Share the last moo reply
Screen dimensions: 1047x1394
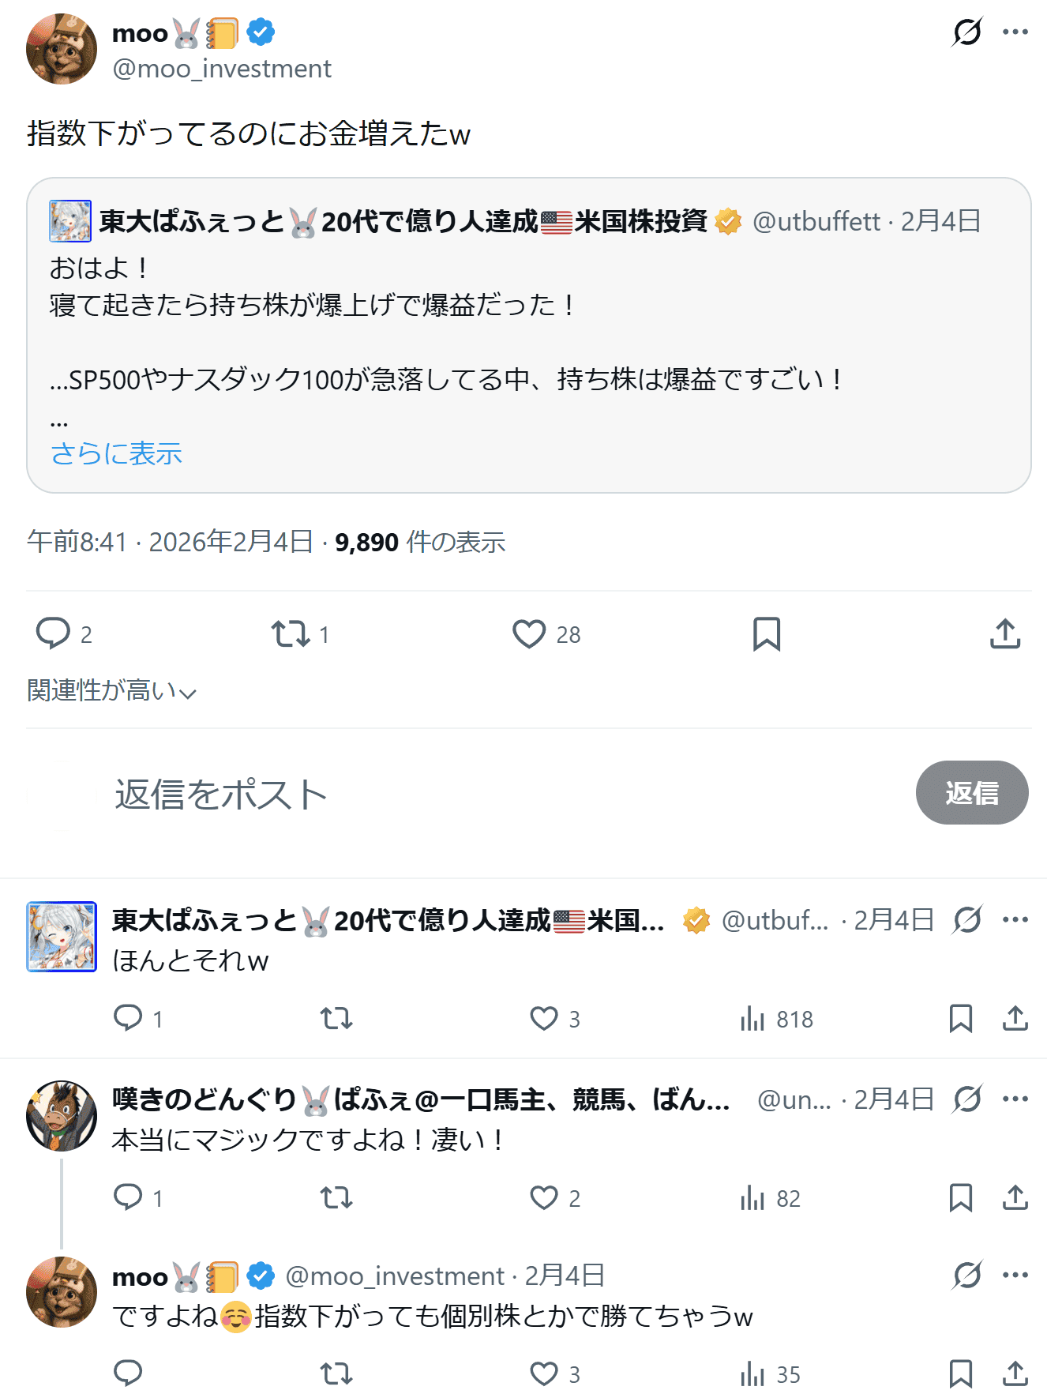pyautogui.click(x=1015, y=1373)
